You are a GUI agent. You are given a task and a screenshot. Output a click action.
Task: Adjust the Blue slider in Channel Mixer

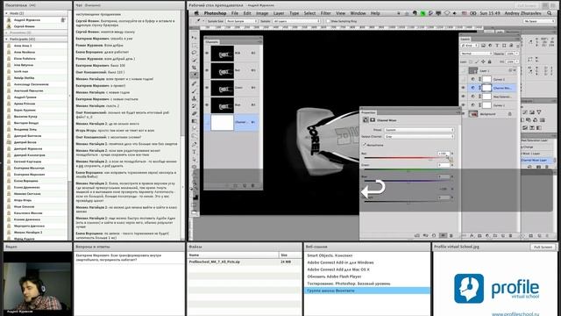[408, 182]
